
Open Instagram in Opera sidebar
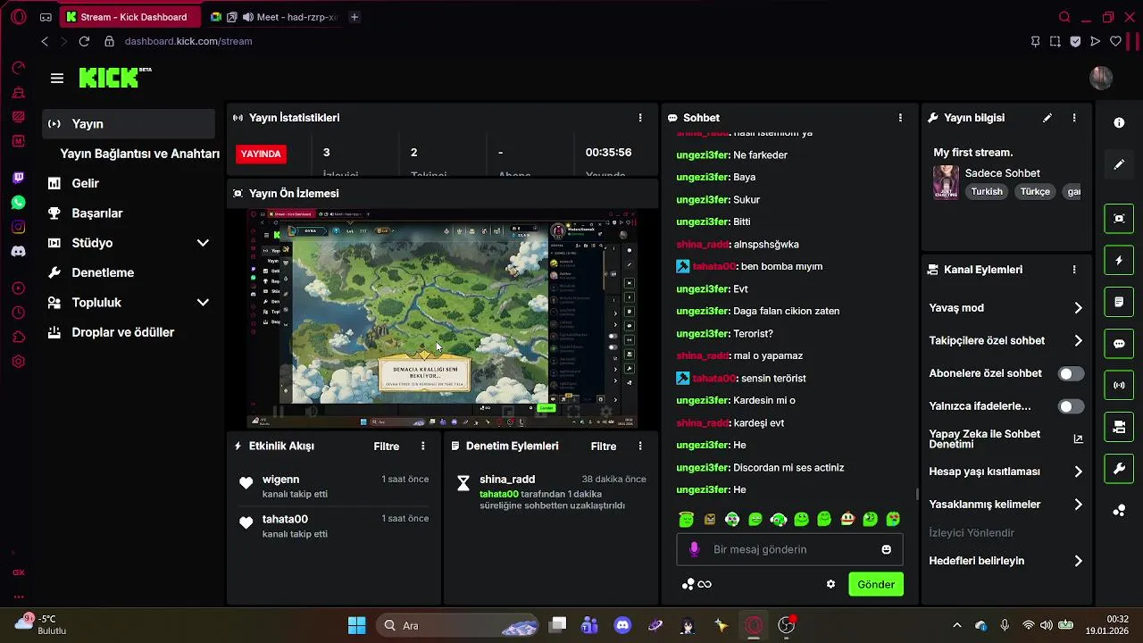(x=19, y=227)
